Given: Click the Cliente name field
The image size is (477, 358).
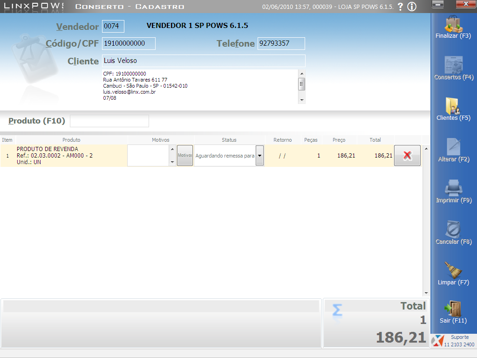Looking at the screenshot, I should click(x=204, y=61).
